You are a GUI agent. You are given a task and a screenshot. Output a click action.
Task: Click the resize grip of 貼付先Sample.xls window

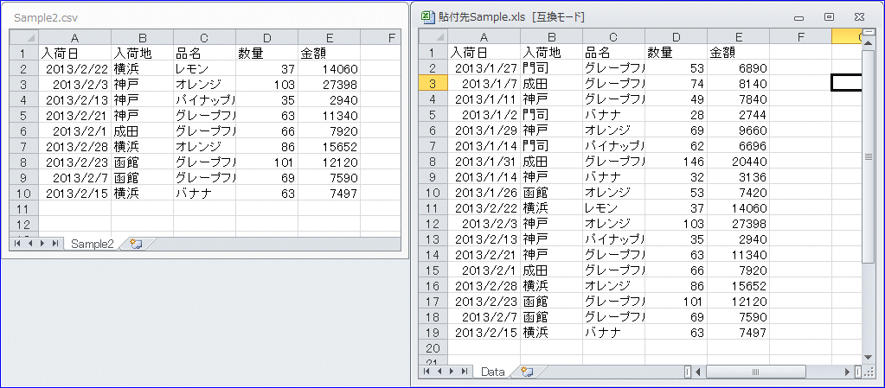tap(868, 372)
